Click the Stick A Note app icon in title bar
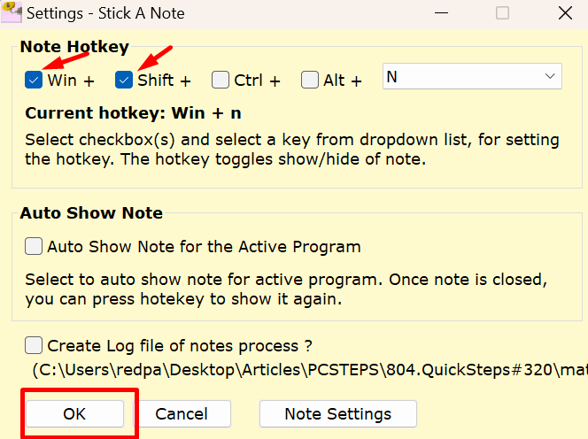Image resolution: width=588 pixels, height=439 pixels. pos(12,12)
